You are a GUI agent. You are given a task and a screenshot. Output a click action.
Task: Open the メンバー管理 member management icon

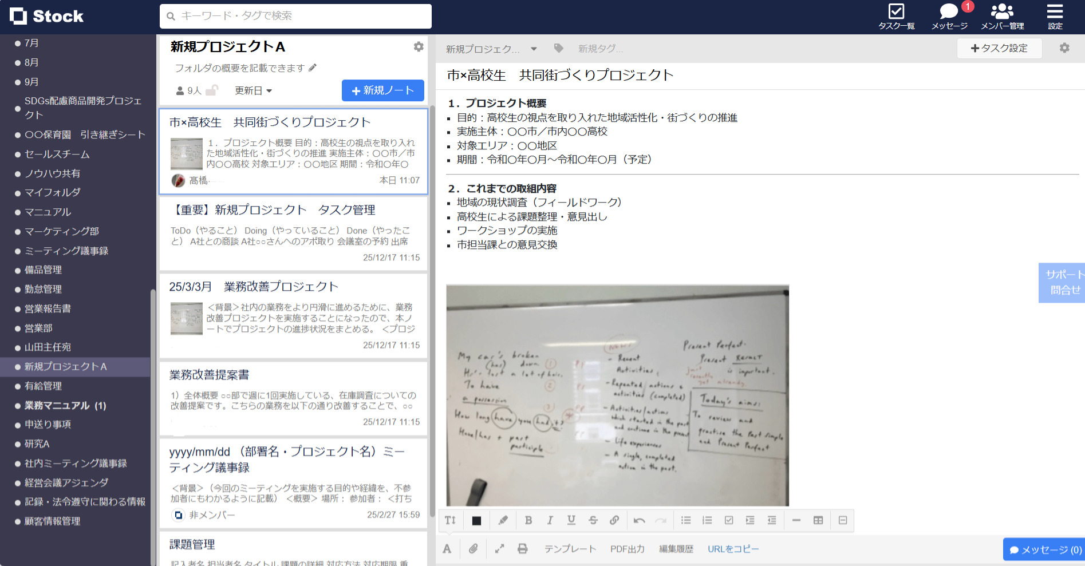(1002, 14)
